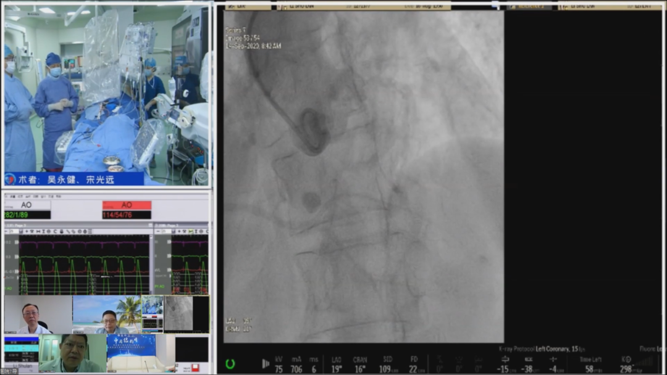Click the crosshair icon above -4 cm
The width and height of the screenshot is (667, 375).
(x=553, y=360)
